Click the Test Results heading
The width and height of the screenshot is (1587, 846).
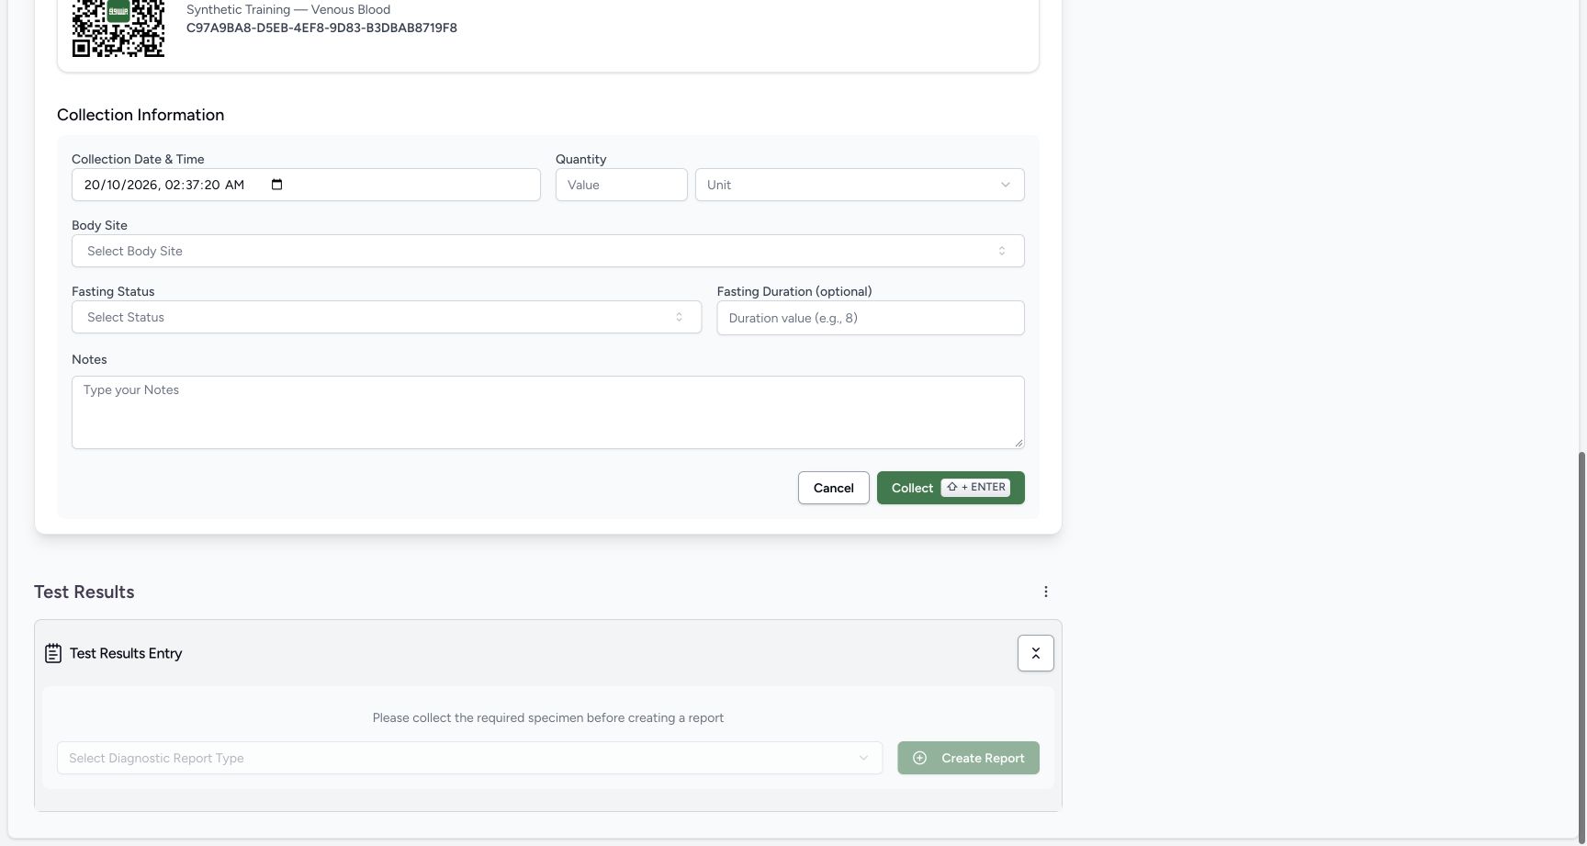coord(84,592)
